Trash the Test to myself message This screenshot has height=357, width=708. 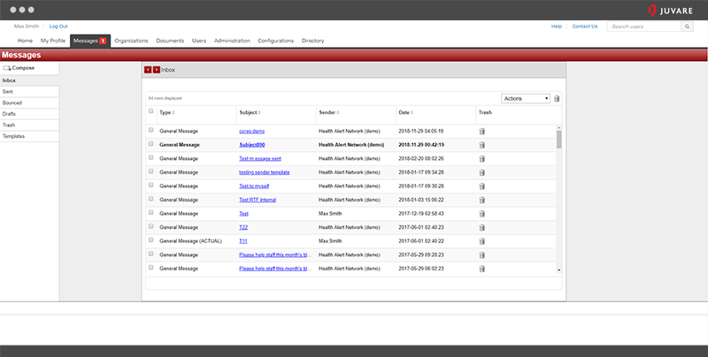coord(481,186)
